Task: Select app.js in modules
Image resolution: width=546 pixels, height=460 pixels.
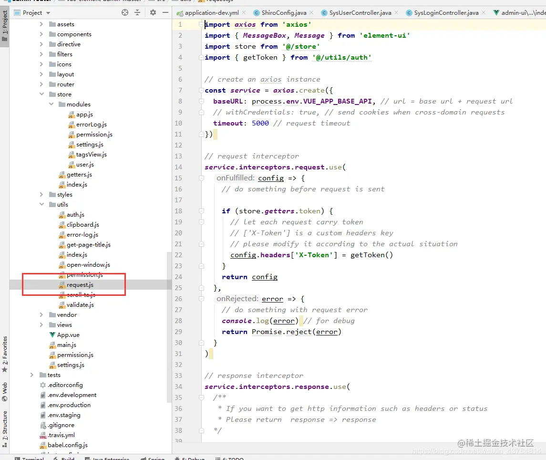Action: (84, 115)
